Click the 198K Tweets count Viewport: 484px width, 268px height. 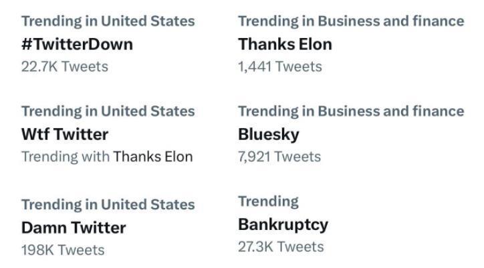(63, 250)
